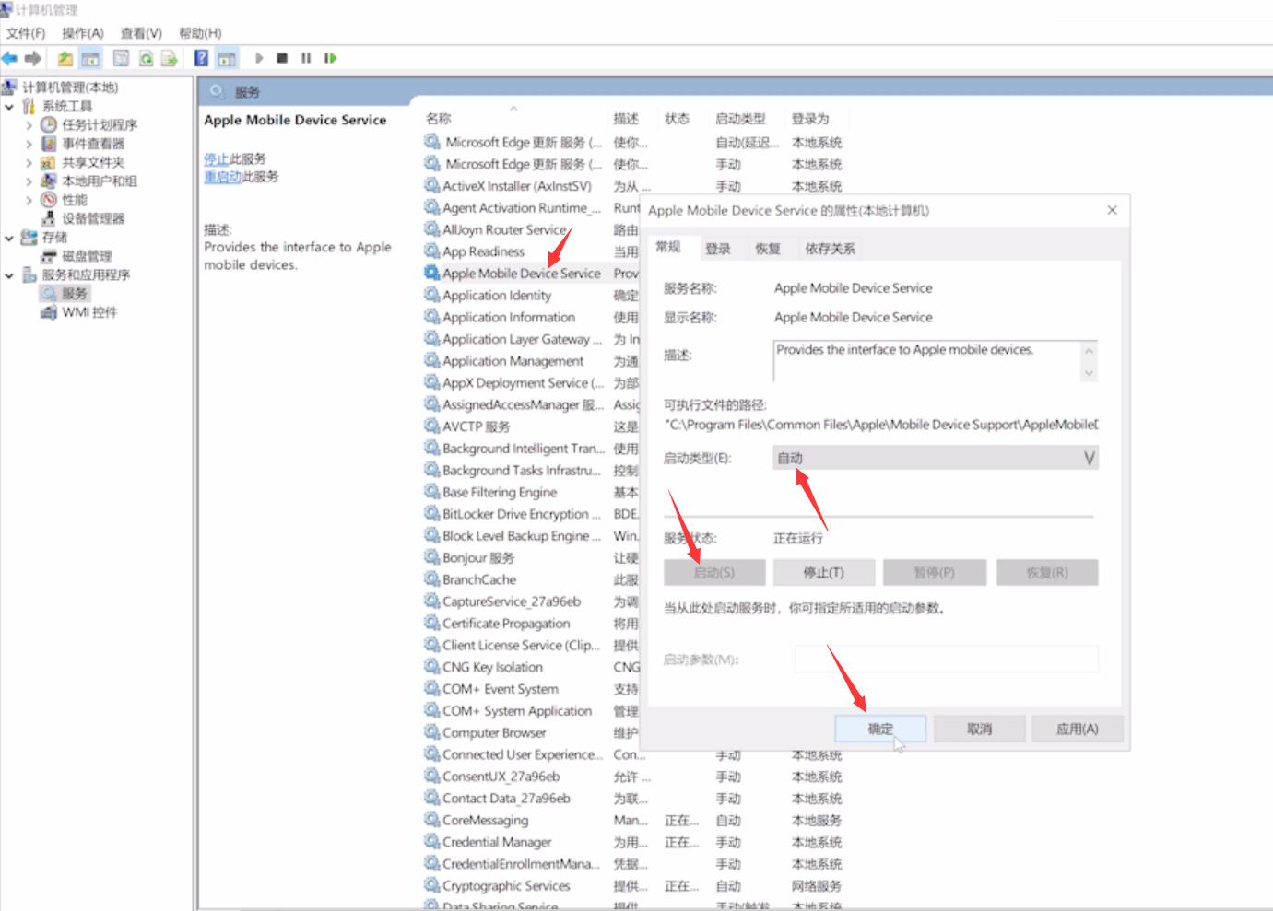Expand the 性能 node
Screen dimensions: 1273x911
[x=29, y=200]
